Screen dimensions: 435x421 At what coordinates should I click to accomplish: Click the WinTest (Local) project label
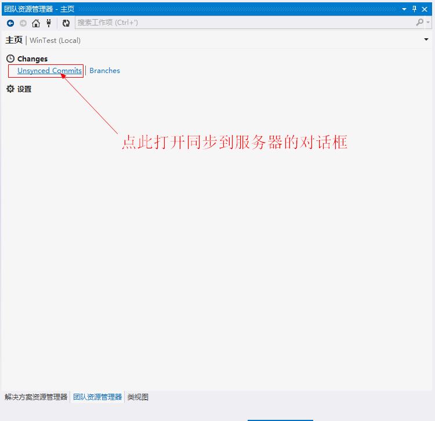tap(55, 41)
